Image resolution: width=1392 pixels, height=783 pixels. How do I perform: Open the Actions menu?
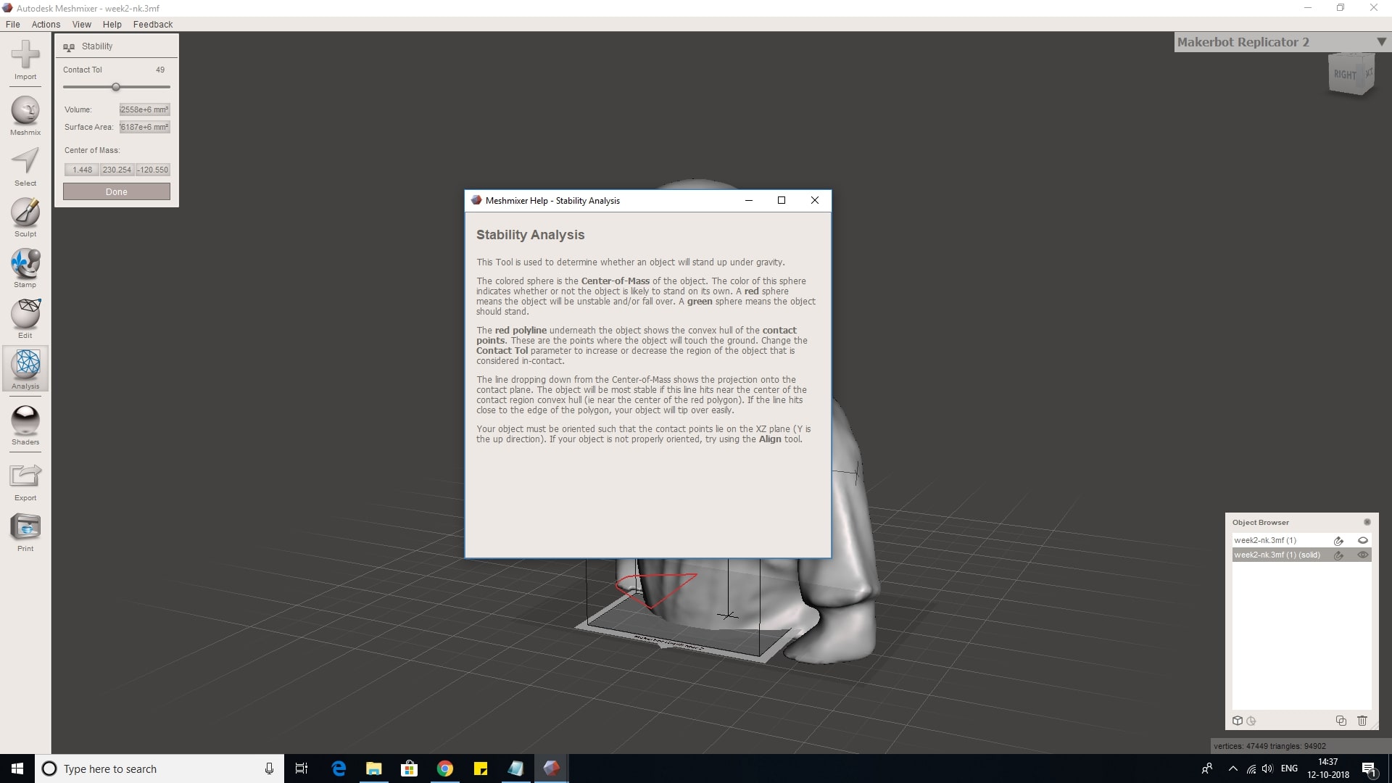click(x=46, y=24)
